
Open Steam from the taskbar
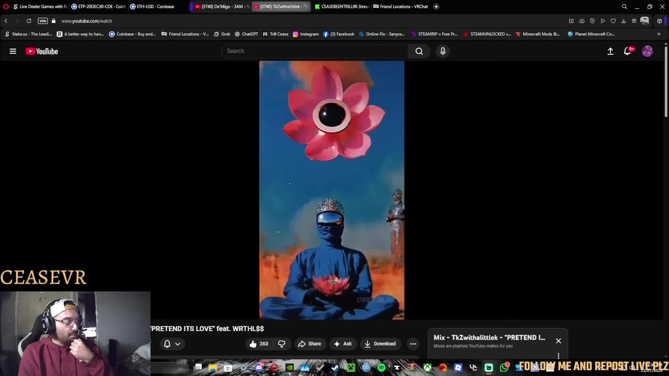(335, 368)
